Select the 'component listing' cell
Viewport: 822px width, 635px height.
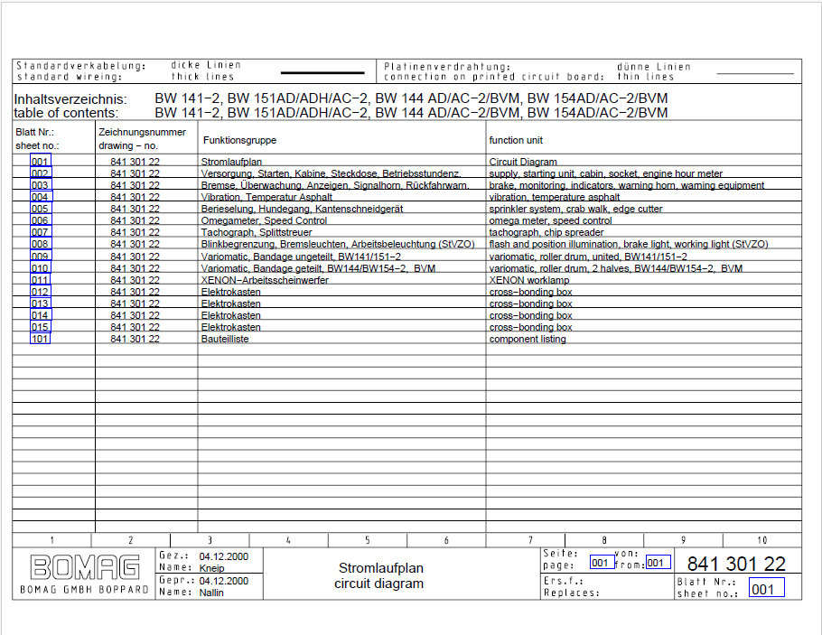528,339
